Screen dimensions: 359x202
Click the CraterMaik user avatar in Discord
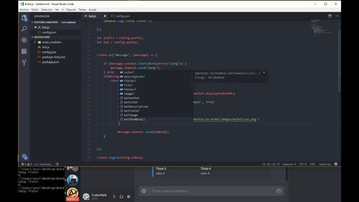tap(86, 196)
